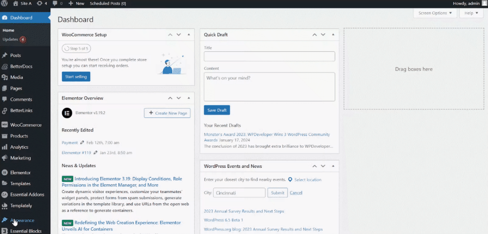Image resolution: width=488 pixels, height=234 pixels.
Task: Click the Products icon in sidebar
Action: (x=4, y=136)
